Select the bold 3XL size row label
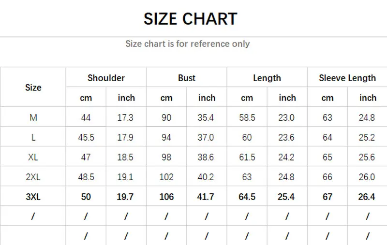The height and width of the screenshot is (245, 387). click(33, 197)
